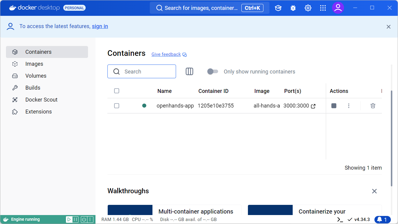Screen dimensions: 398x224
Task: Open the notifications bell
Action: [382, 219]
